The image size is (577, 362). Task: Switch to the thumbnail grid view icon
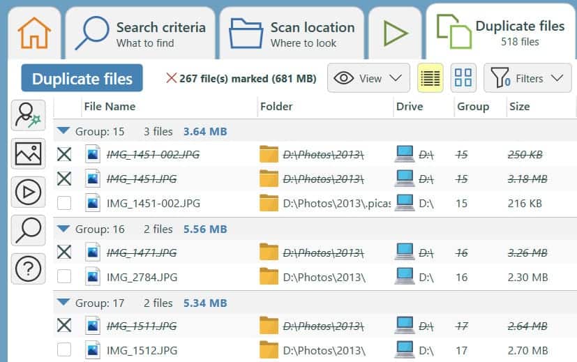point(463,78)
